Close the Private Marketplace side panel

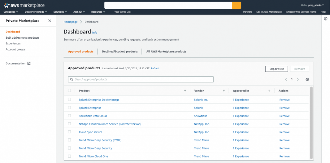[49, 21]
